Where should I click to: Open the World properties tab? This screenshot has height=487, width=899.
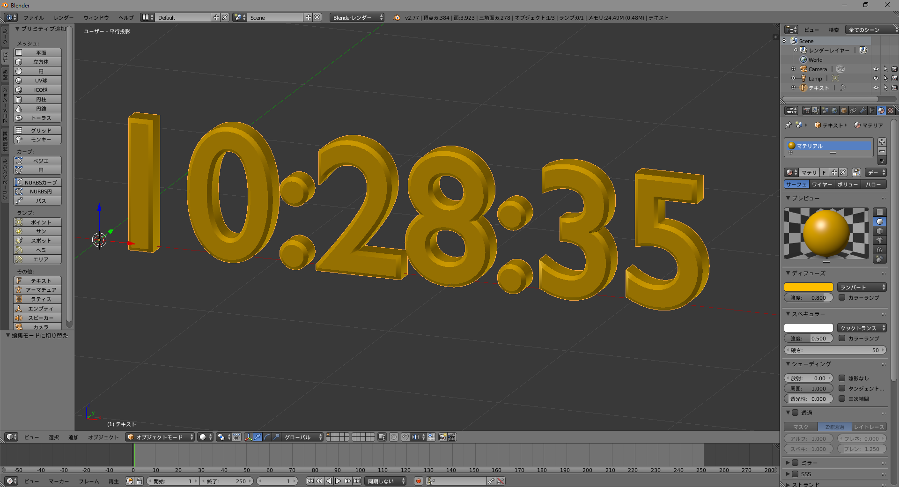coord(834,111)
